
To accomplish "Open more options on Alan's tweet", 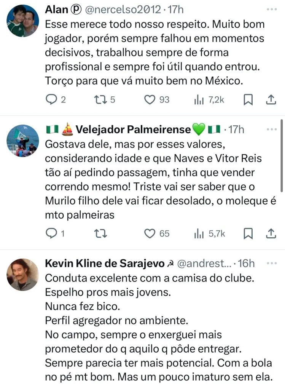I will tap(272, 10).
